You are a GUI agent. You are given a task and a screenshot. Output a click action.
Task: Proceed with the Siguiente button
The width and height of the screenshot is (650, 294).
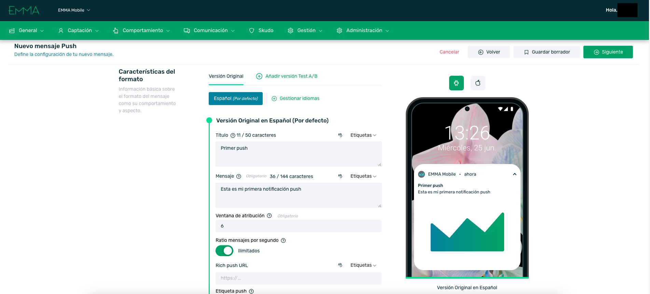pos(608,52)
